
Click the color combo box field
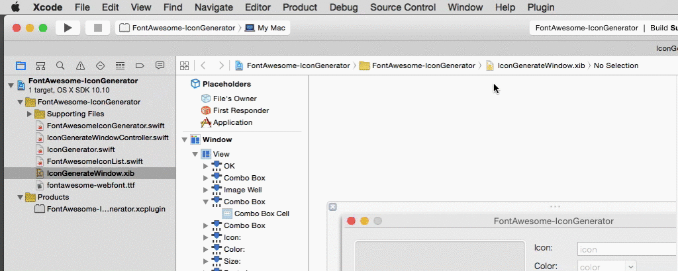point(601,266)
